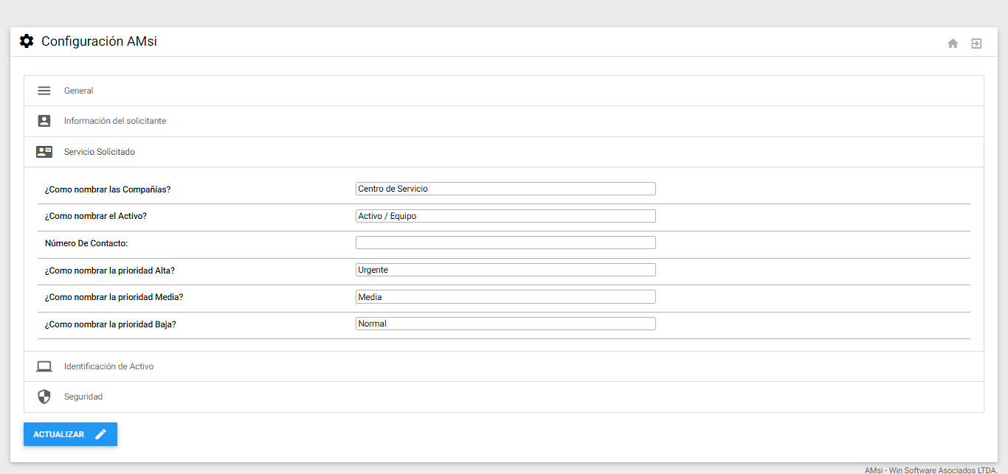Click label ¿Como nombrar la prioridad Alta?
Viewport: 1008px width, 474px height.
click(110, 271)
